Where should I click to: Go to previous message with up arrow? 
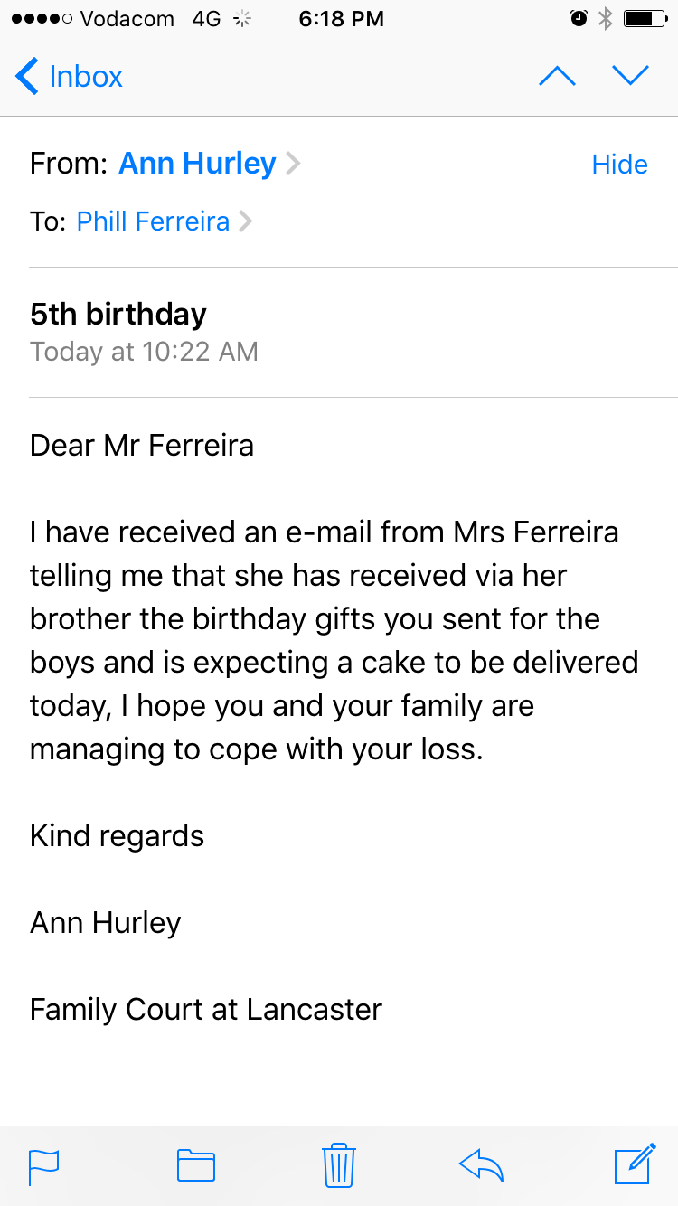click(557, 77)
